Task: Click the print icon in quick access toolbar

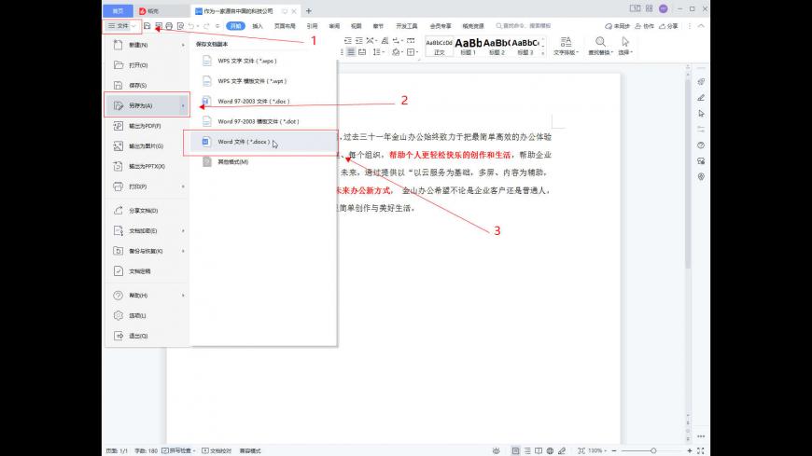Action: click(x=169, y=26)
